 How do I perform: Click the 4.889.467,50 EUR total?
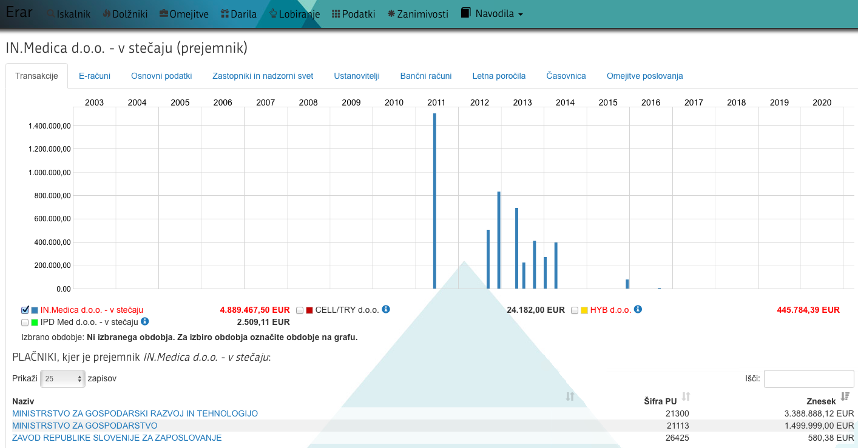[255, 310]
